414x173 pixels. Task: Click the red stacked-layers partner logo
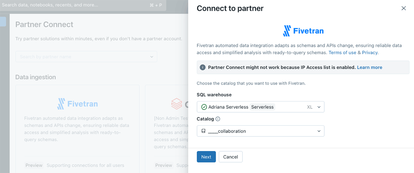pos(177,103)
